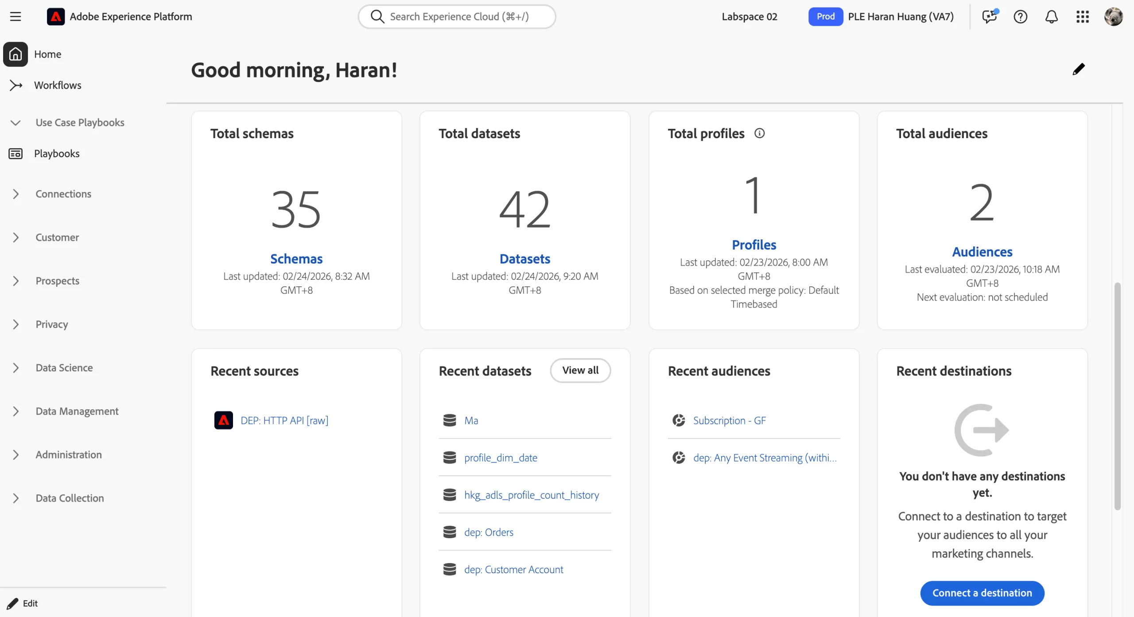Viewport: 1134px width, 617px height.
Task: Click the Connect a destination button
Action: pos(982,593)
